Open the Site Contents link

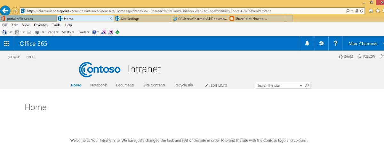coord(155,85)
